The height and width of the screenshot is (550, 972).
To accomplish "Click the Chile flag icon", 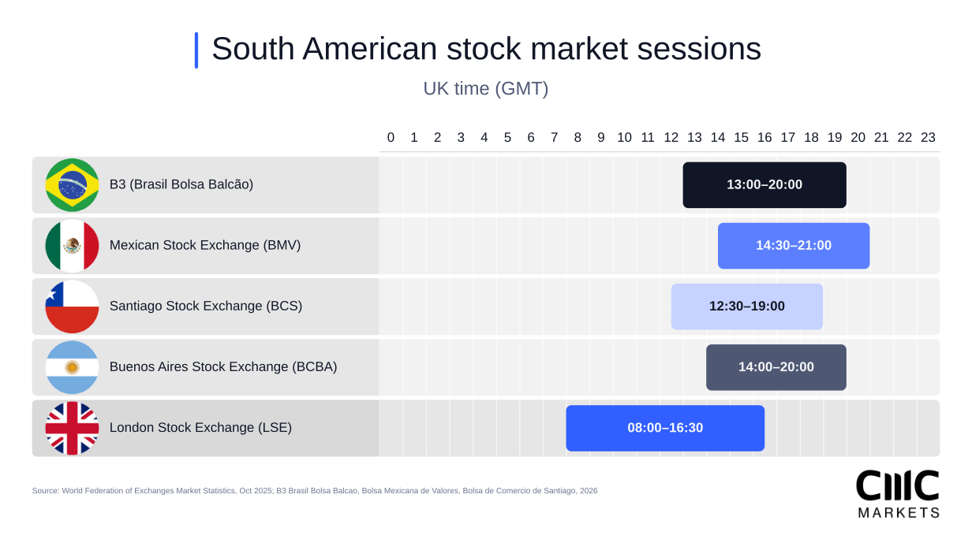I will pos(72,307).
